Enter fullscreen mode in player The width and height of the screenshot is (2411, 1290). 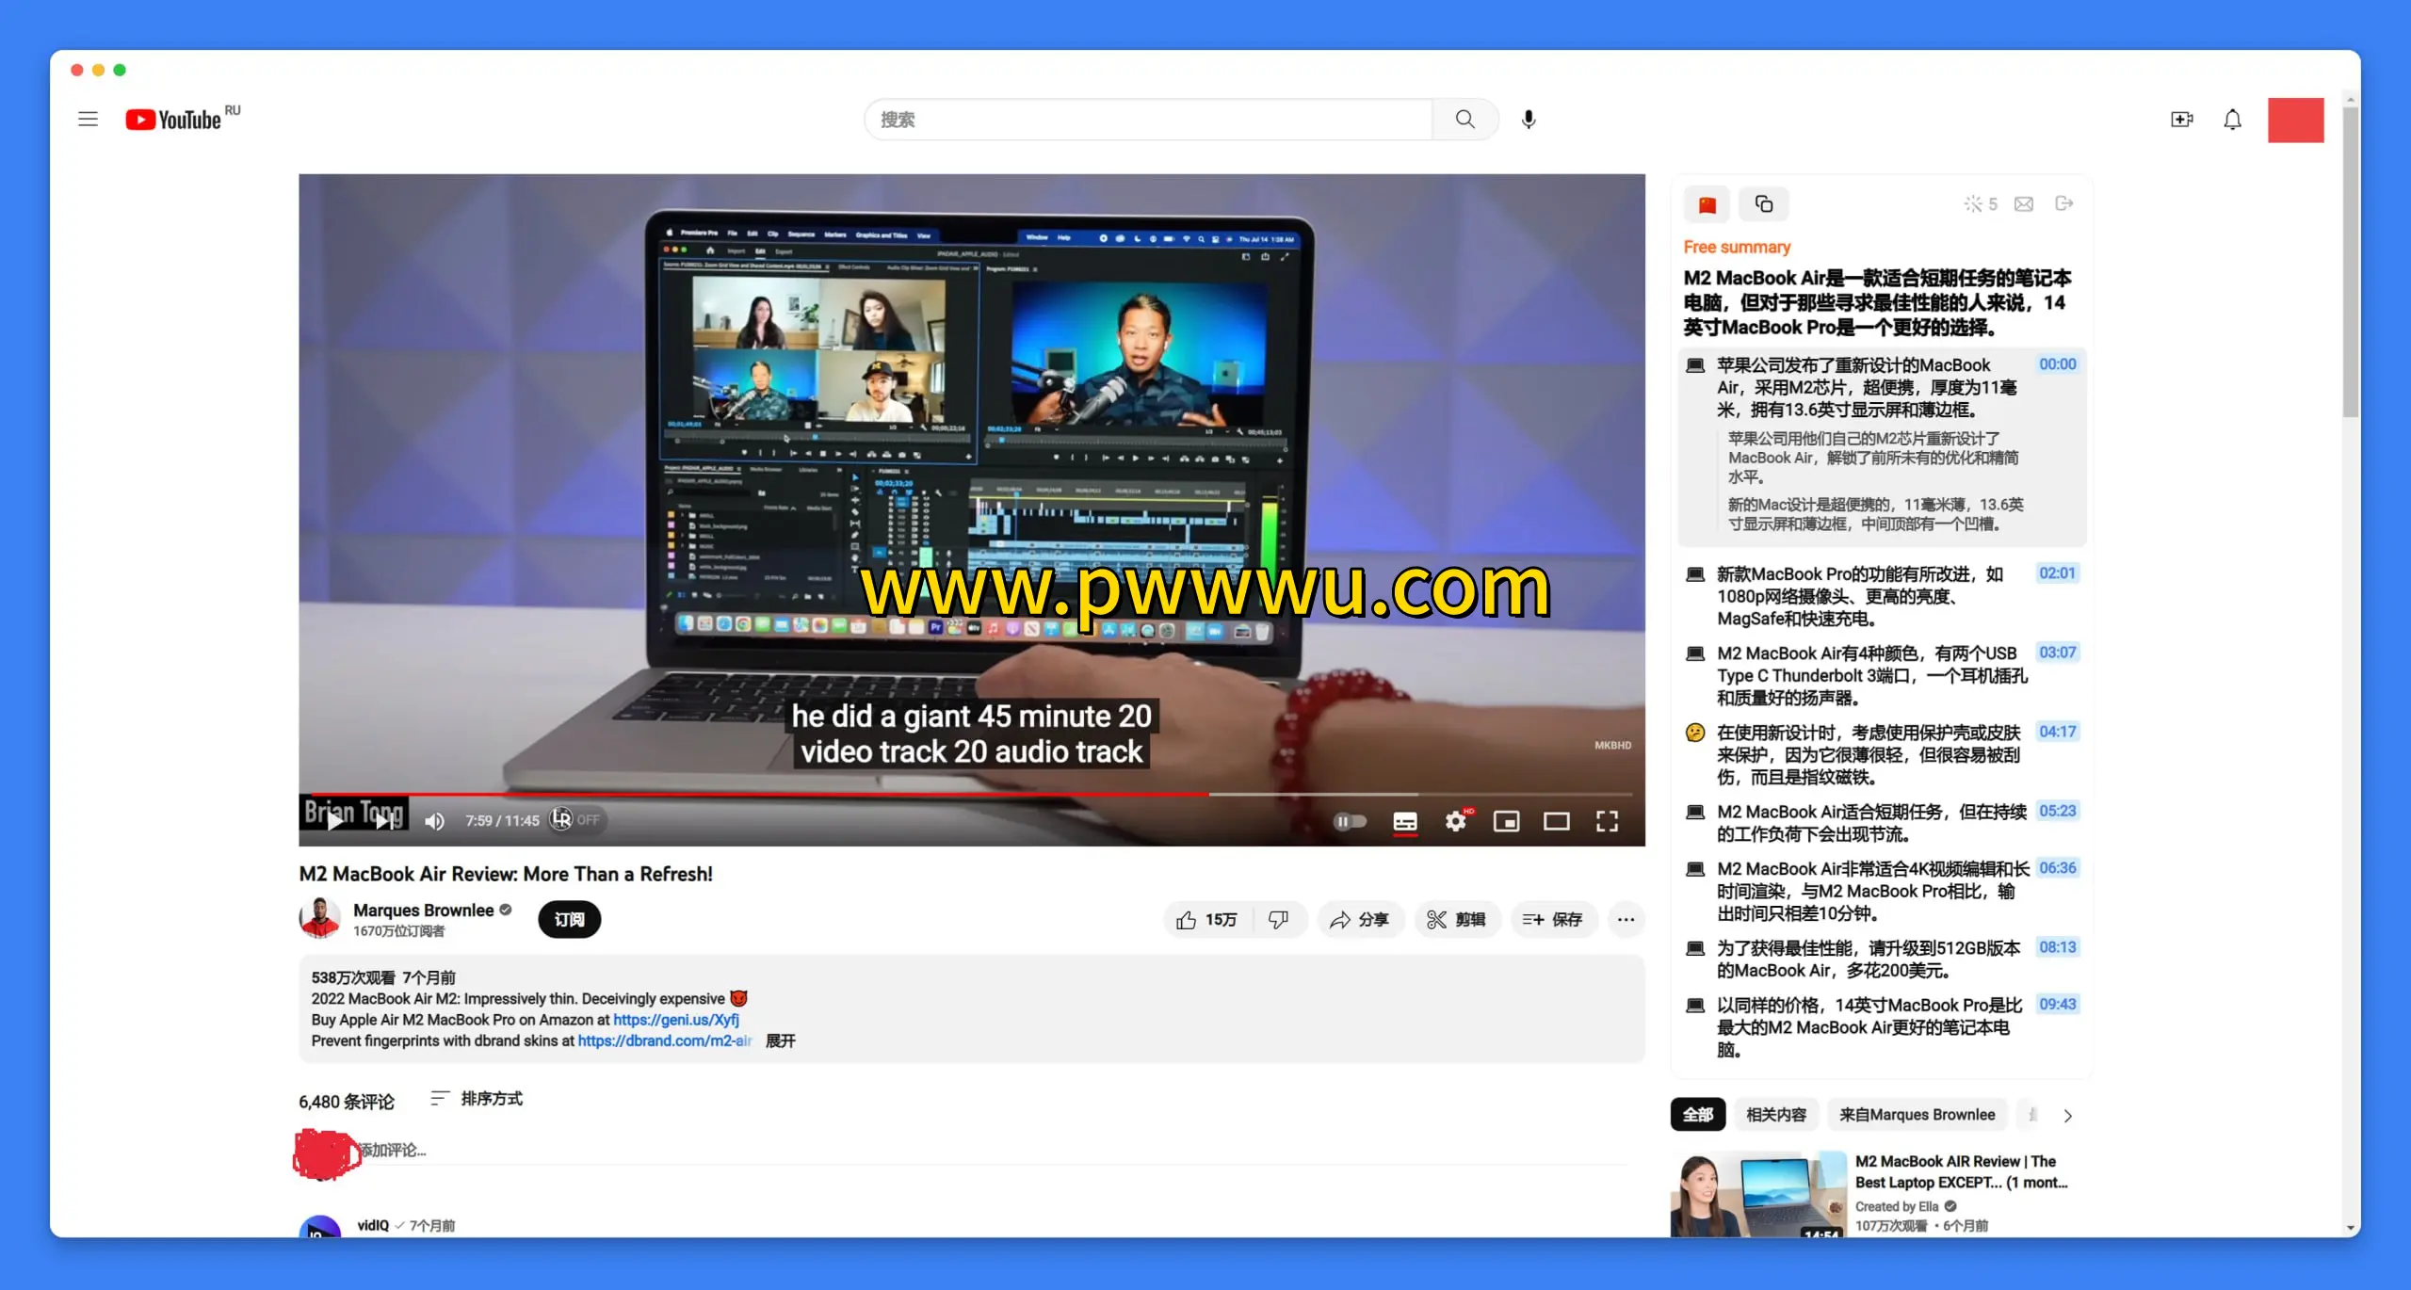pos(1607,821)
